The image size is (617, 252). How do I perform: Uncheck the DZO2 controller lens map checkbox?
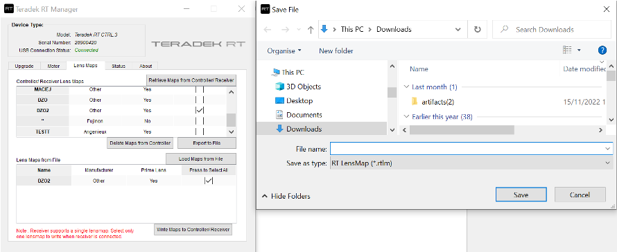click(200, 111)
